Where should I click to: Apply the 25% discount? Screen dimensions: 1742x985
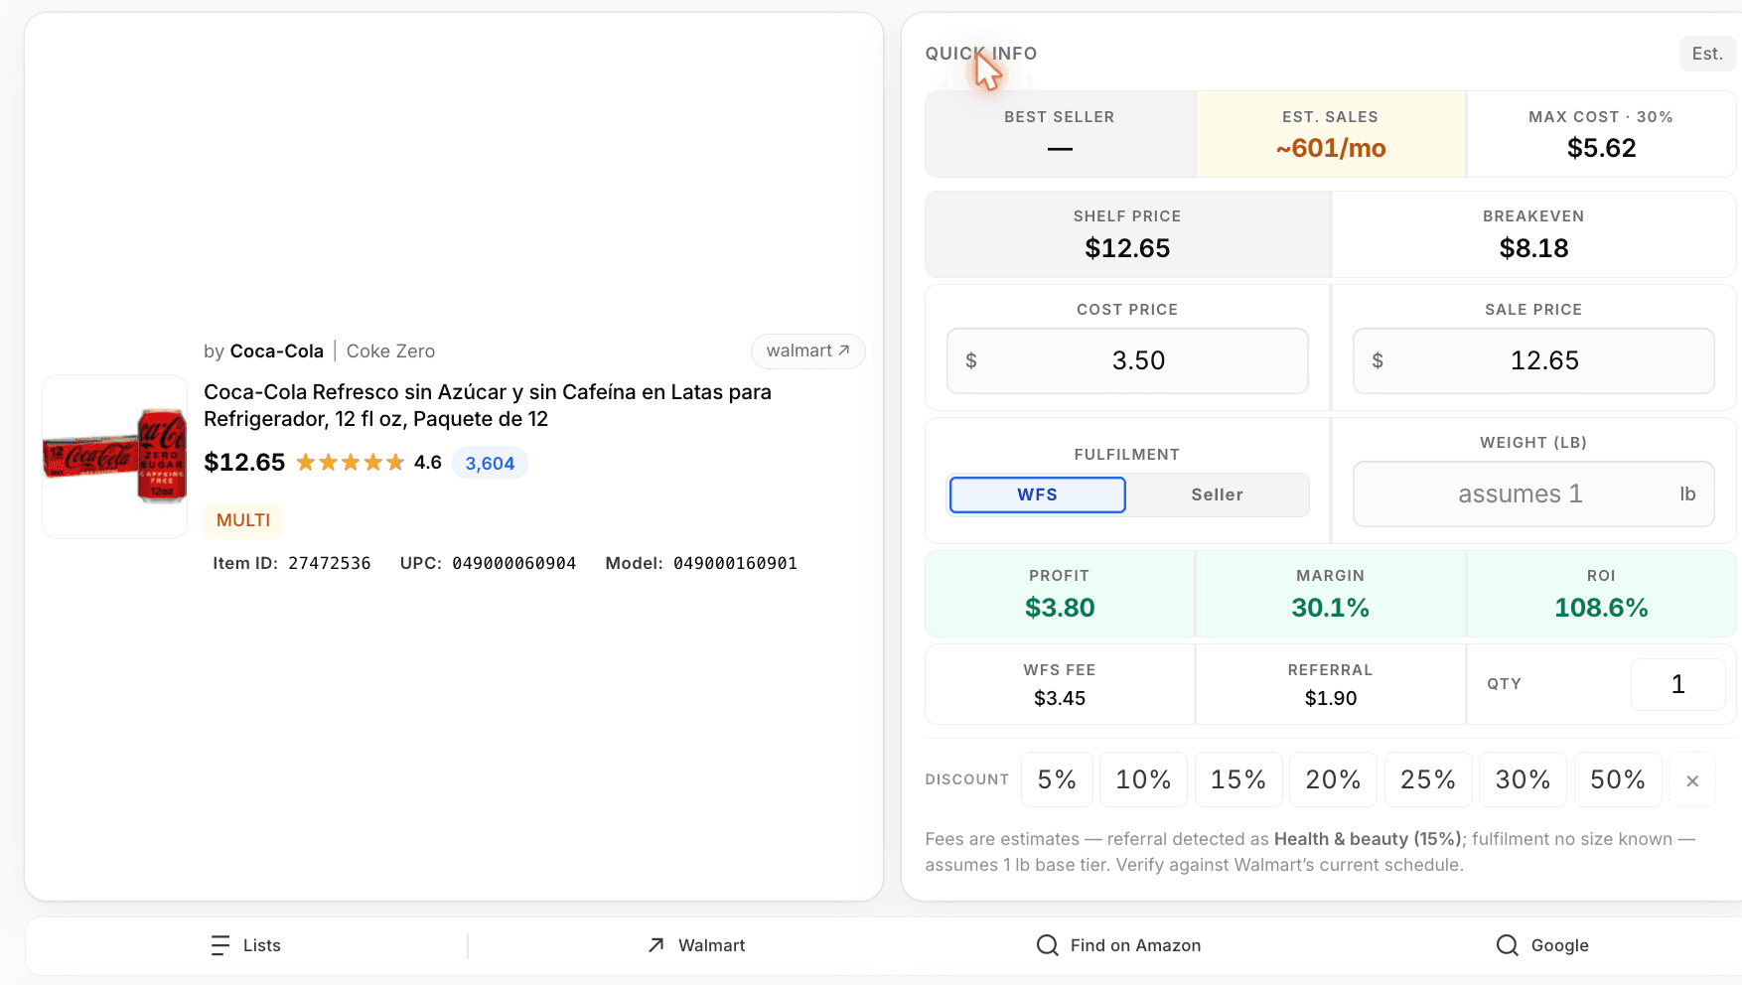tap(1428, 779)
